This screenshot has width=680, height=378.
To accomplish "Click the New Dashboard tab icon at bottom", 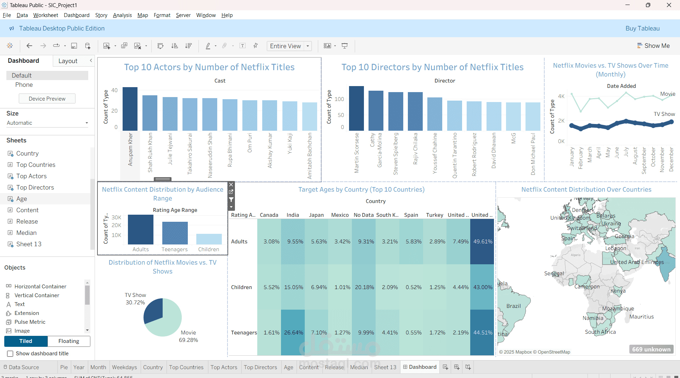I will click(x=457, y=367).
